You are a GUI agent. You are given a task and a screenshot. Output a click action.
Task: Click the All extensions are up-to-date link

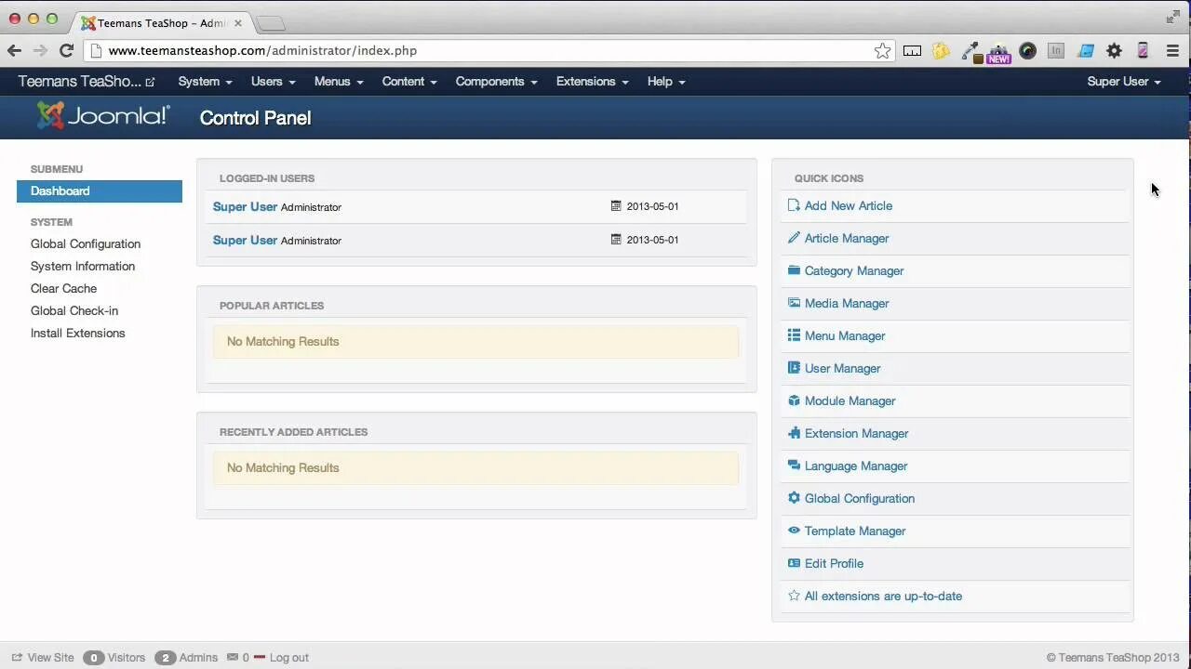(883, 596)
